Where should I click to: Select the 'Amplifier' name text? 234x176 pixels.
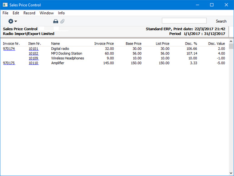[x=58, y=63]
